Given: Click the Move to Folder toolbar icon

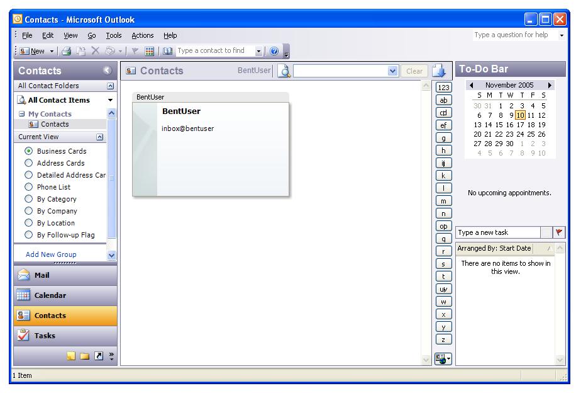Looking at the screenshot, I should click(81, 51).
